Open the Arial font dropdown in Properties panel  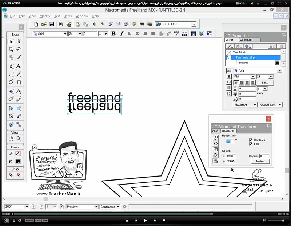(x=279, y=71)
